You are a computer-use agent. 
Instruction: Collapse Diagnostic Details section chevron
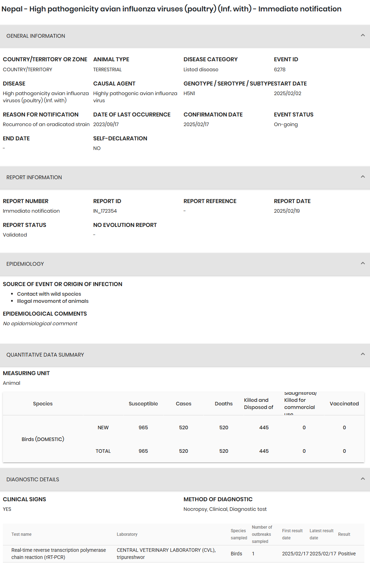click(363, 479)
